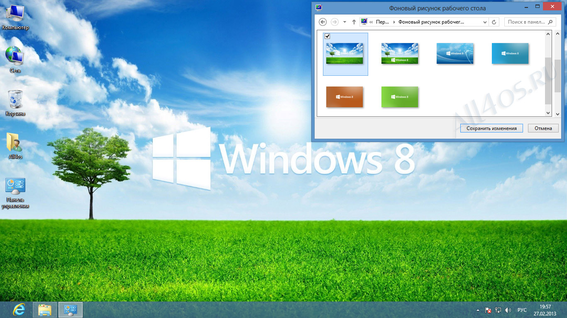Refresh the address bar location
Viewport: 567px width, 318px height.
click(x=494, y=22)
